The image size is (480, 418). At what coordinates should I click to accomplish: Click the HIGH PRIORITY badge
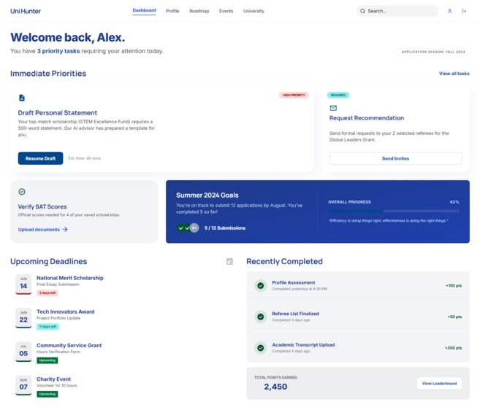[294, 95]
